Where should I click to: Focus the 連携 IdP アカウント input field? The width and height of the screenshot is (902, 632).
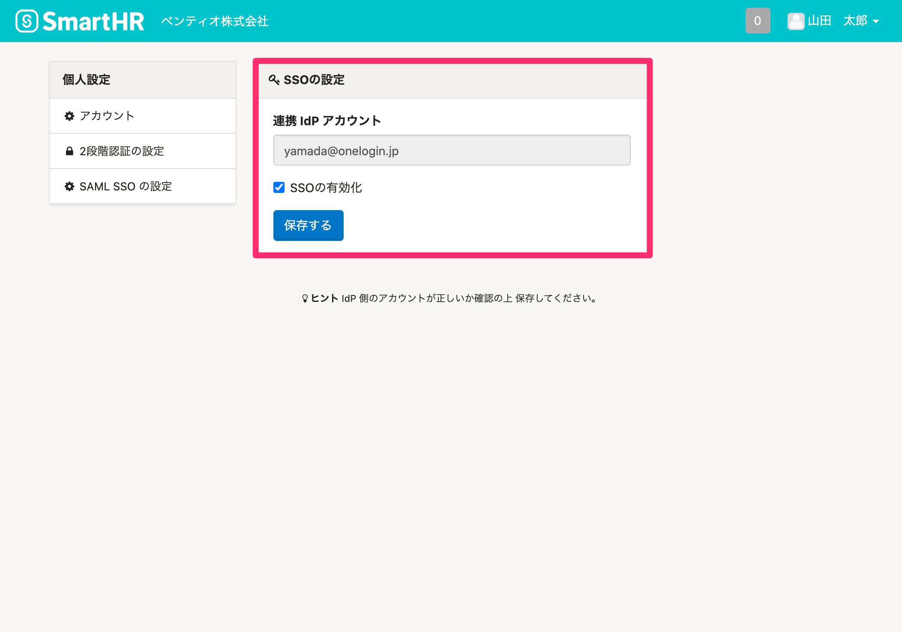pyautogui.click(x=452, y=150)
